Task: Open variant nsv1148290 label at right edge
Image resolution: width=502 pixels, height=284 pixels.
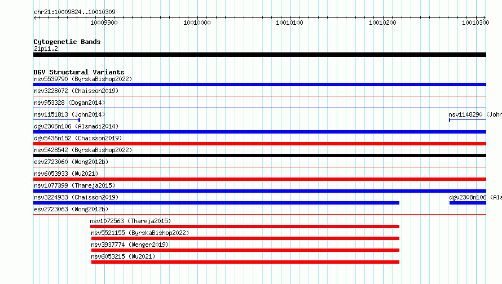Action: point(475,114)
